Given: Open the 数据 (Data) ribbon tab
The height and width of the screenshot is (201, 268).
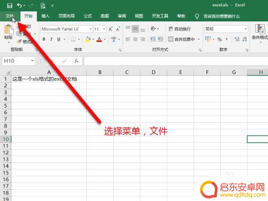Looking at the screenshot, I should [105, 16].
